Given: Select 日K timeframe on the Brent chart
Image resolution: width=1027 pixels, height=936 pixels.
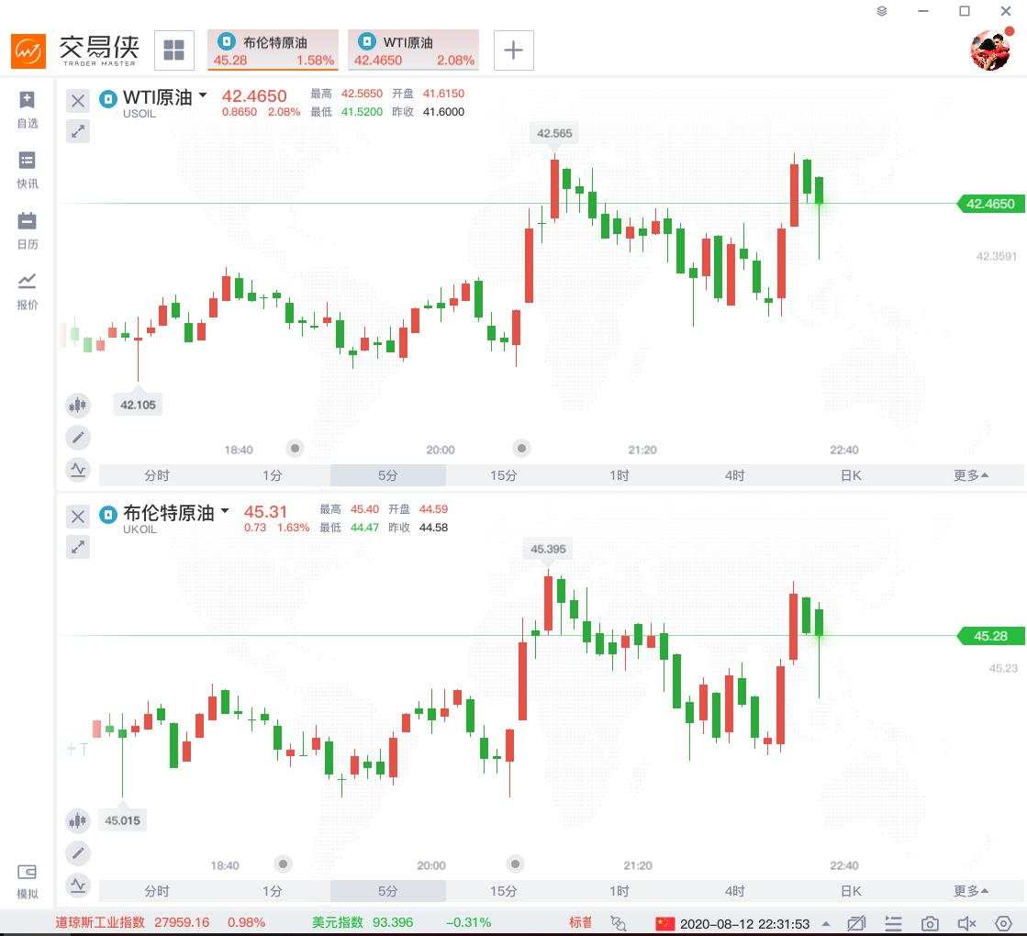Looking at the screenshot, I should [x=851, y=891].
